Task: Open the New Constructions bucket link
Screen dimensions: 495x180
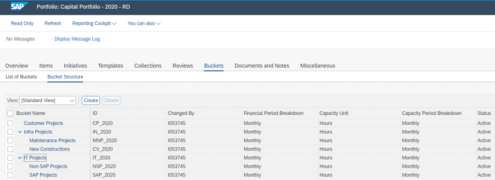Action: tap(50, 149)
